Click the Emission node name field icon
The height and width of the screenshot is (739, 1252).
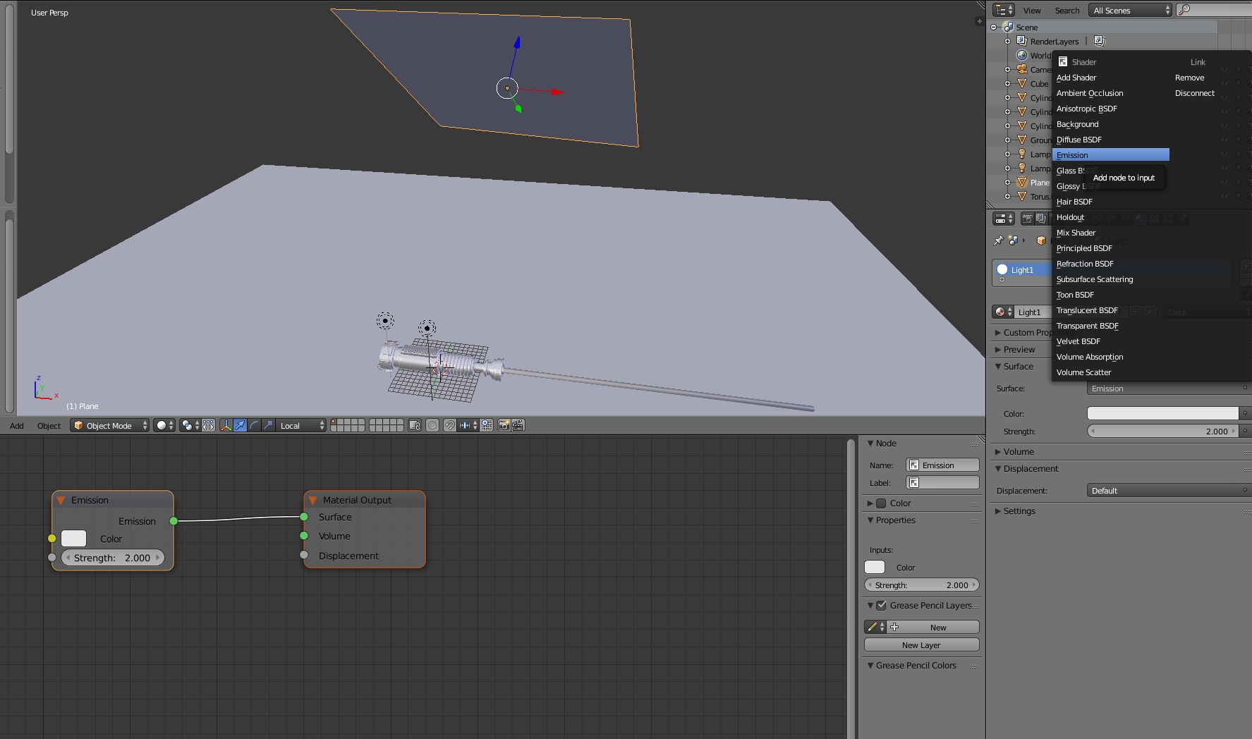(x=914, y=465)
